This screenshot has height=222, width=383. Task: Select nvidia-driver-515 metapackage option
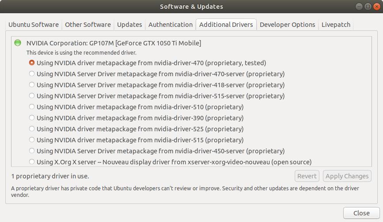[x=32, y=140]
